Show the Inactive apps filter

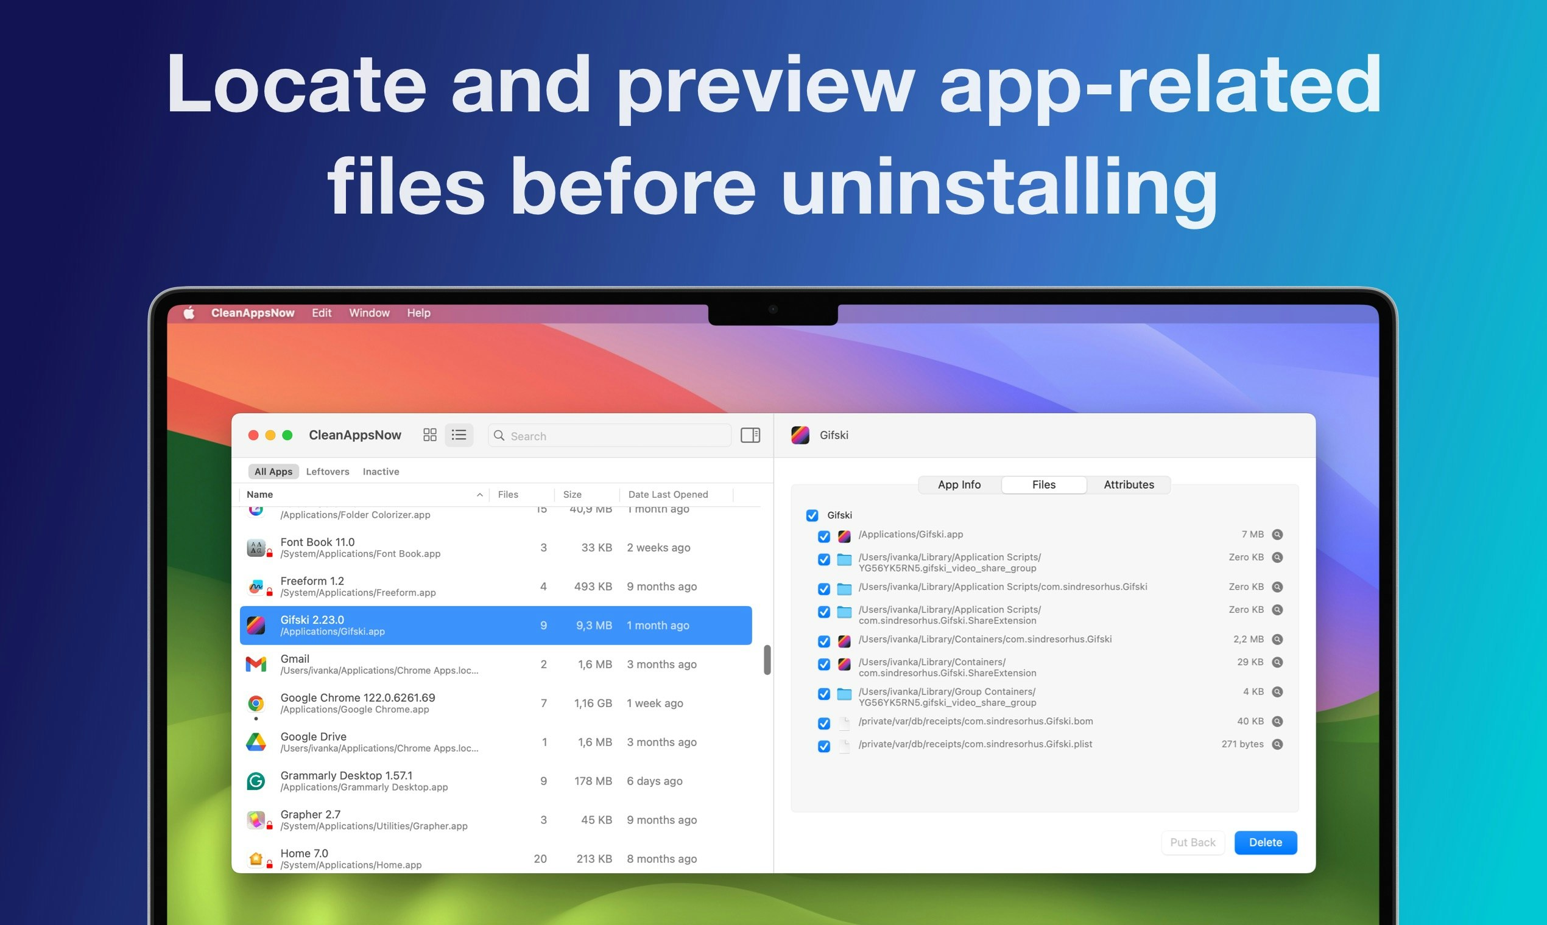pos(381,472)
